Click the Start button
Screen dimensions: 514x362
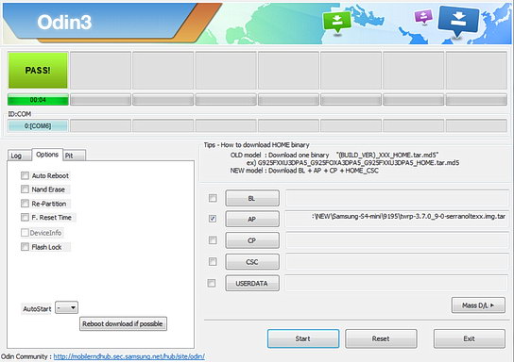tap(303, 338)
